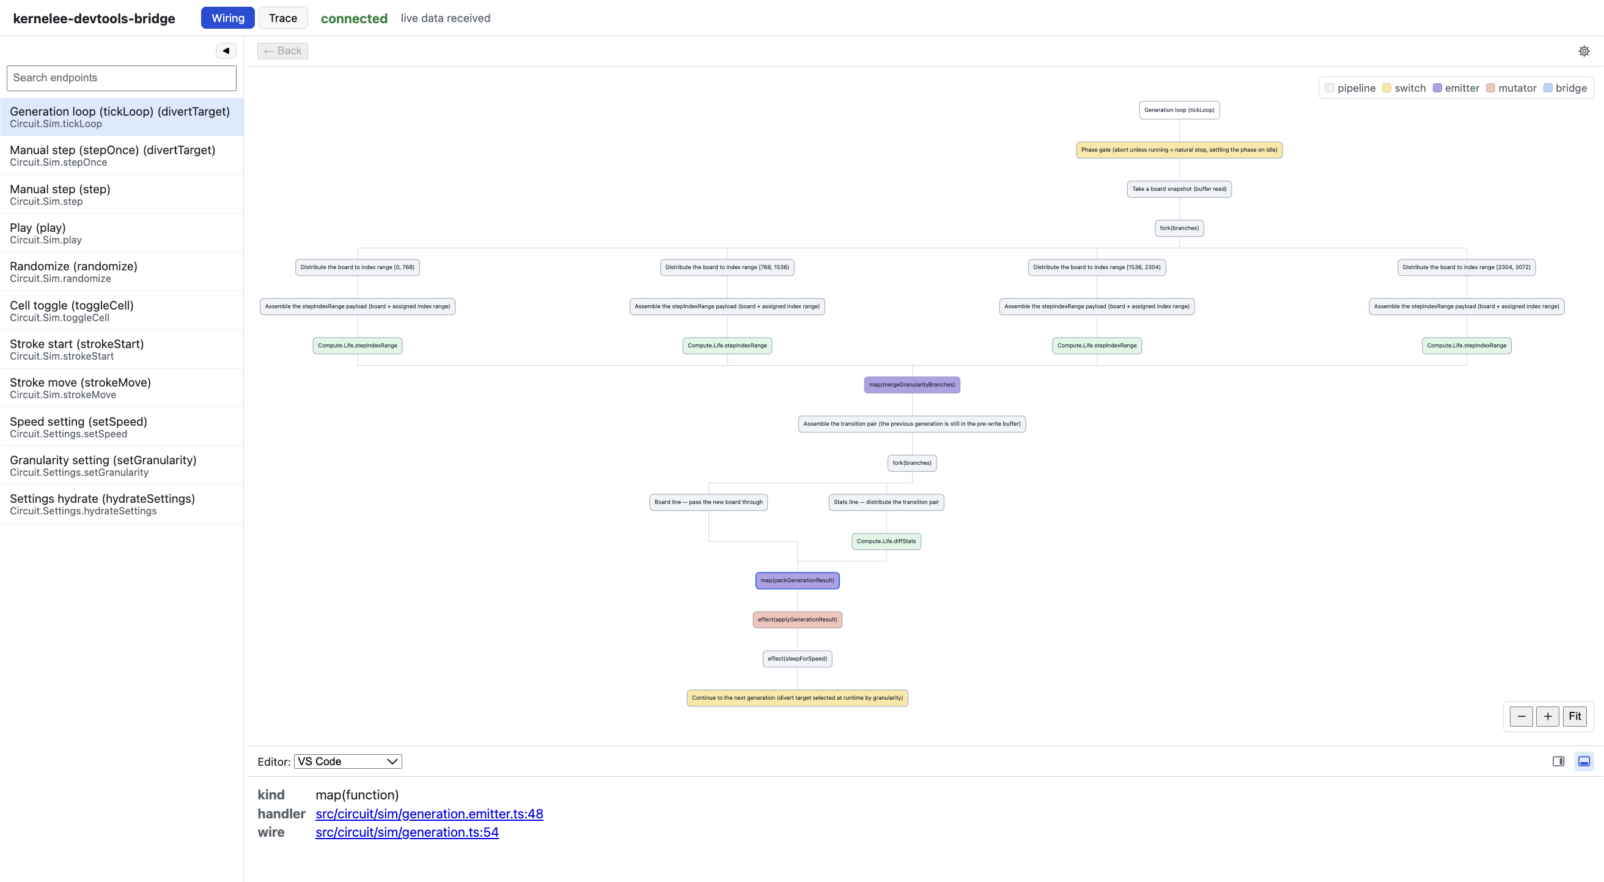
Task: Click effect(sleepForSpeed) node
Action: pyautogui.click(x=797, y=659)
